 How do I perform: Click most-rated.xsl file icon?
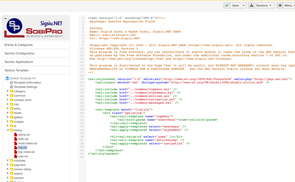click(x=16, y=143)
